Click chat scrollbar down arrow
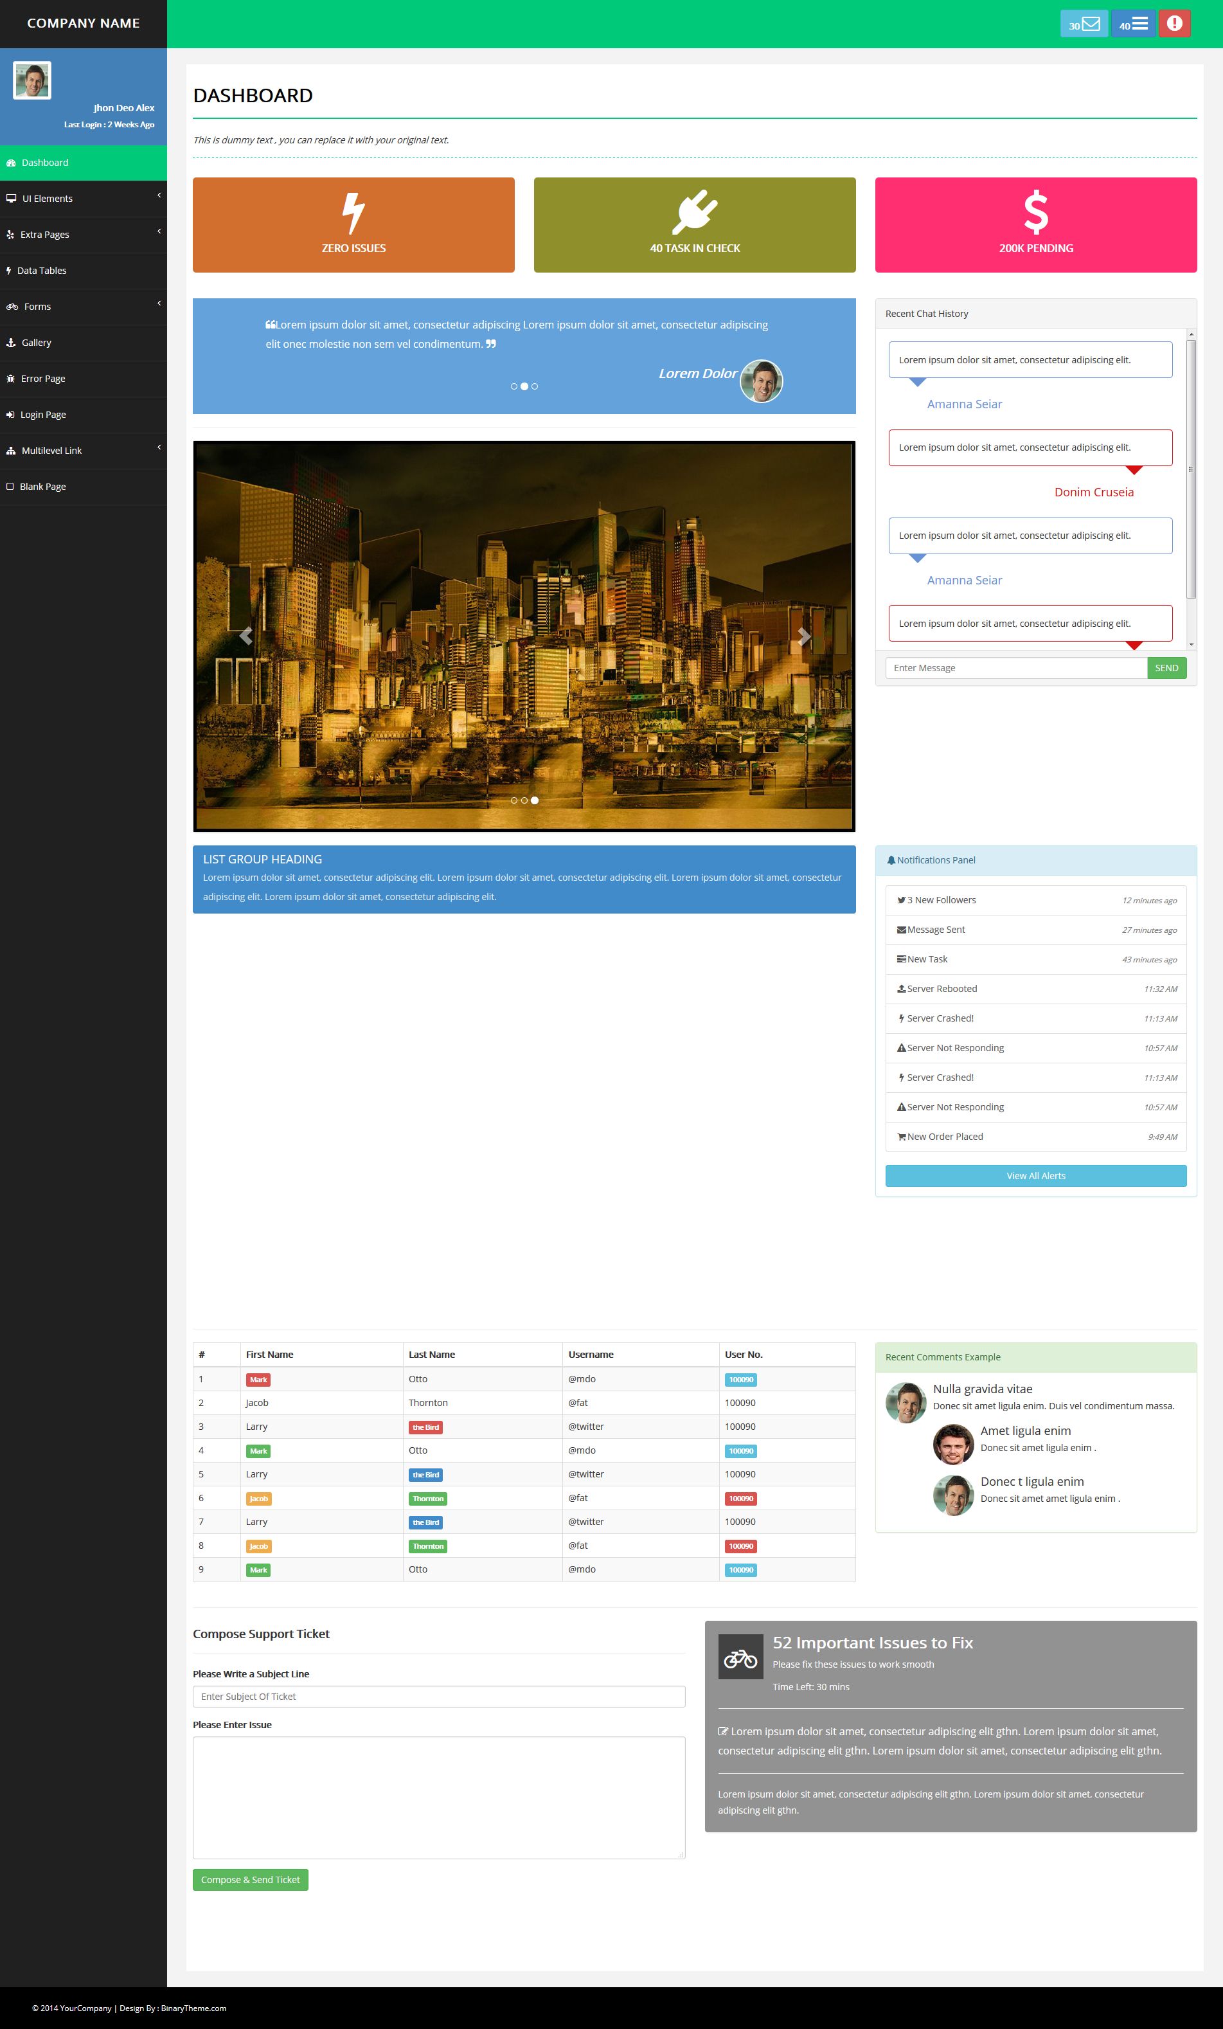This screenshot has width=1223, height=2029. pos(1191,644)
